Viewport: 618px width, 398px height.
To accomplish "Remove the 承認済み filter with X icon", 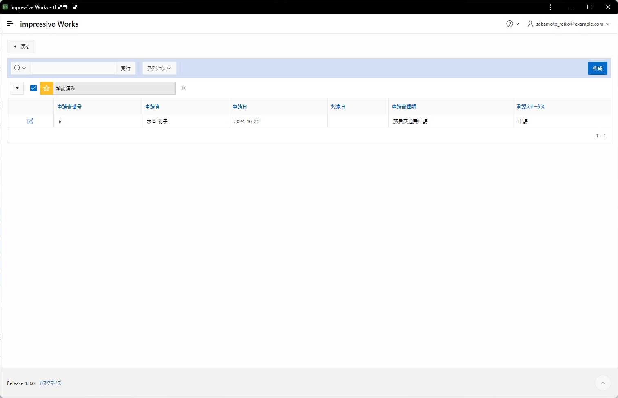I will point(184,88).
